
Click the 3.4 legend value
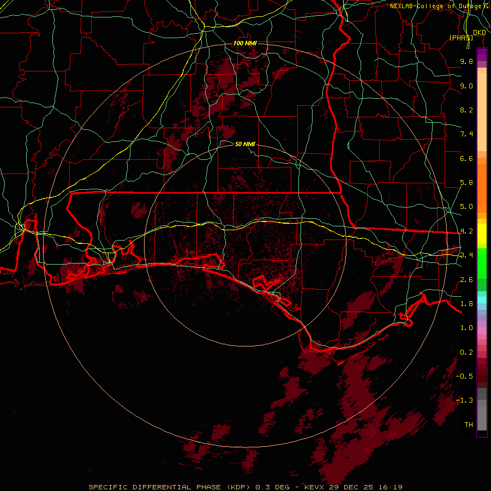466,255
